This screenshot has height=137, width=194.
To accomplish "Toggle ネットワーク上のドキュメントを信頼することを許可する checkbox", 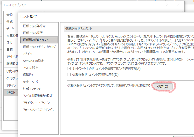I will pos(69,69).
